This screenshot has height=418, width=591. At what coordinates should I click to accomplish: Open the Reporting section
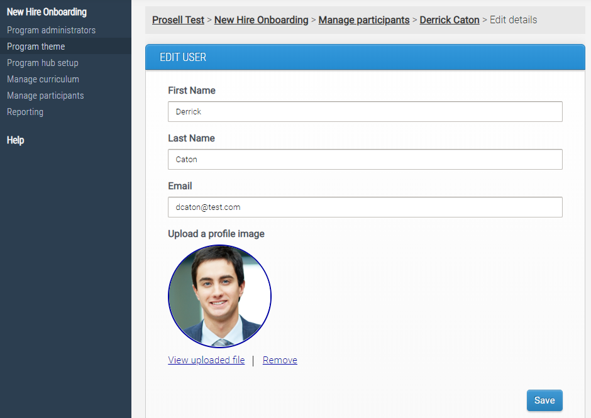[25, 111]
